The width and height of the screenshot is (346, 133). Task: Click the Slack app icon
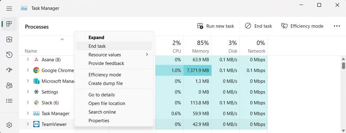click(36, 103)
